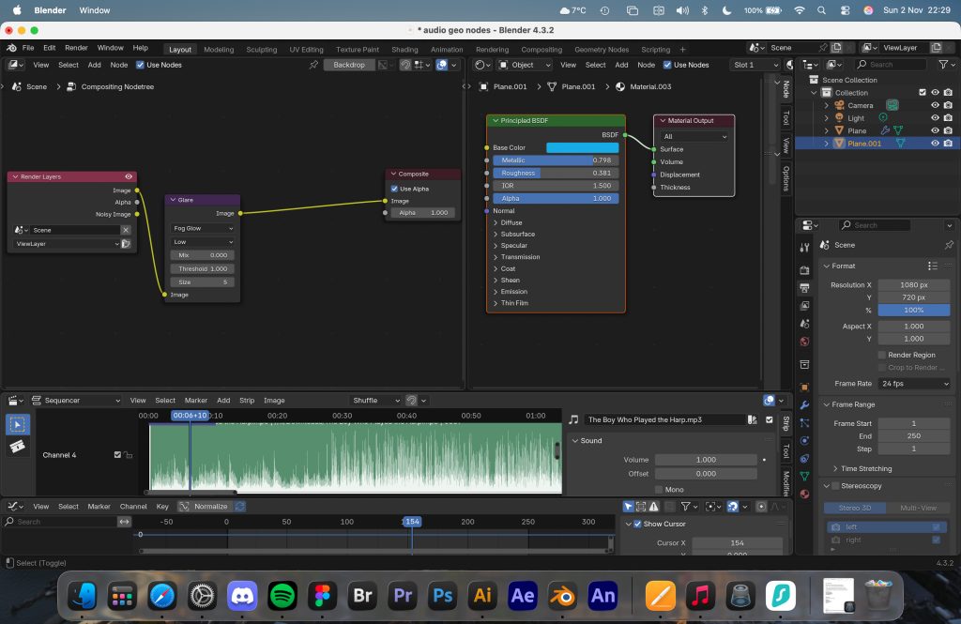Click the Sequencer select box tool
The height and width of the screenshot is (624, 961).
17,424
